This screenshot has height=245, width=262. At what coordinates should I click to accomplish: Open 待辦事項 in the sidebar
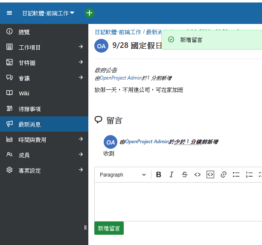[x=44, y=109]
